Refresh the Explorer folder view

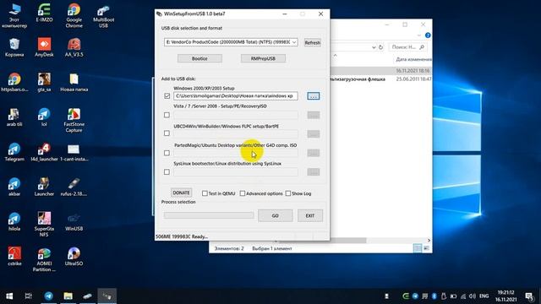(x=381, y=47)
